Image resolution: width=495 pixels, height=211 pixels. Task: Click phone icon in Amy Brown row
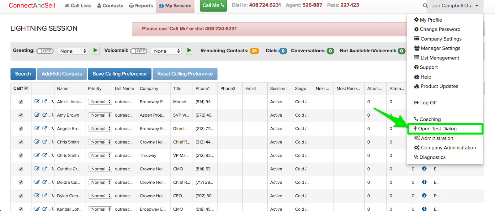53,115
